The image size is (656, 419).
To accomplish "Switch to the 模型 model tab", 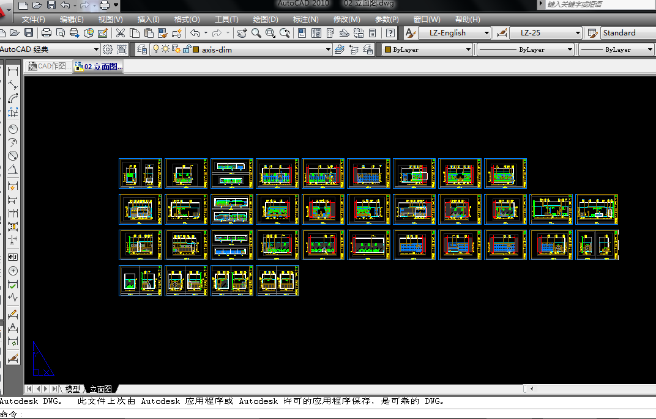I will click(x=72, y=389).
